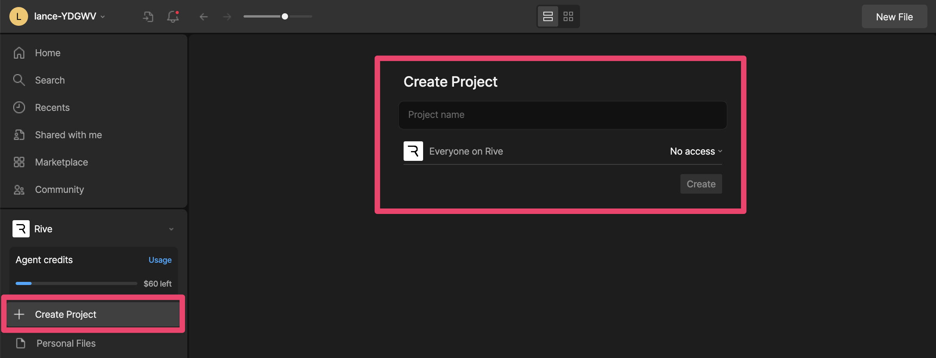The width and height of the screenshot is (936, 358).
Task: Click the lance-YDGWV user avatar
Action: point(18,16)
